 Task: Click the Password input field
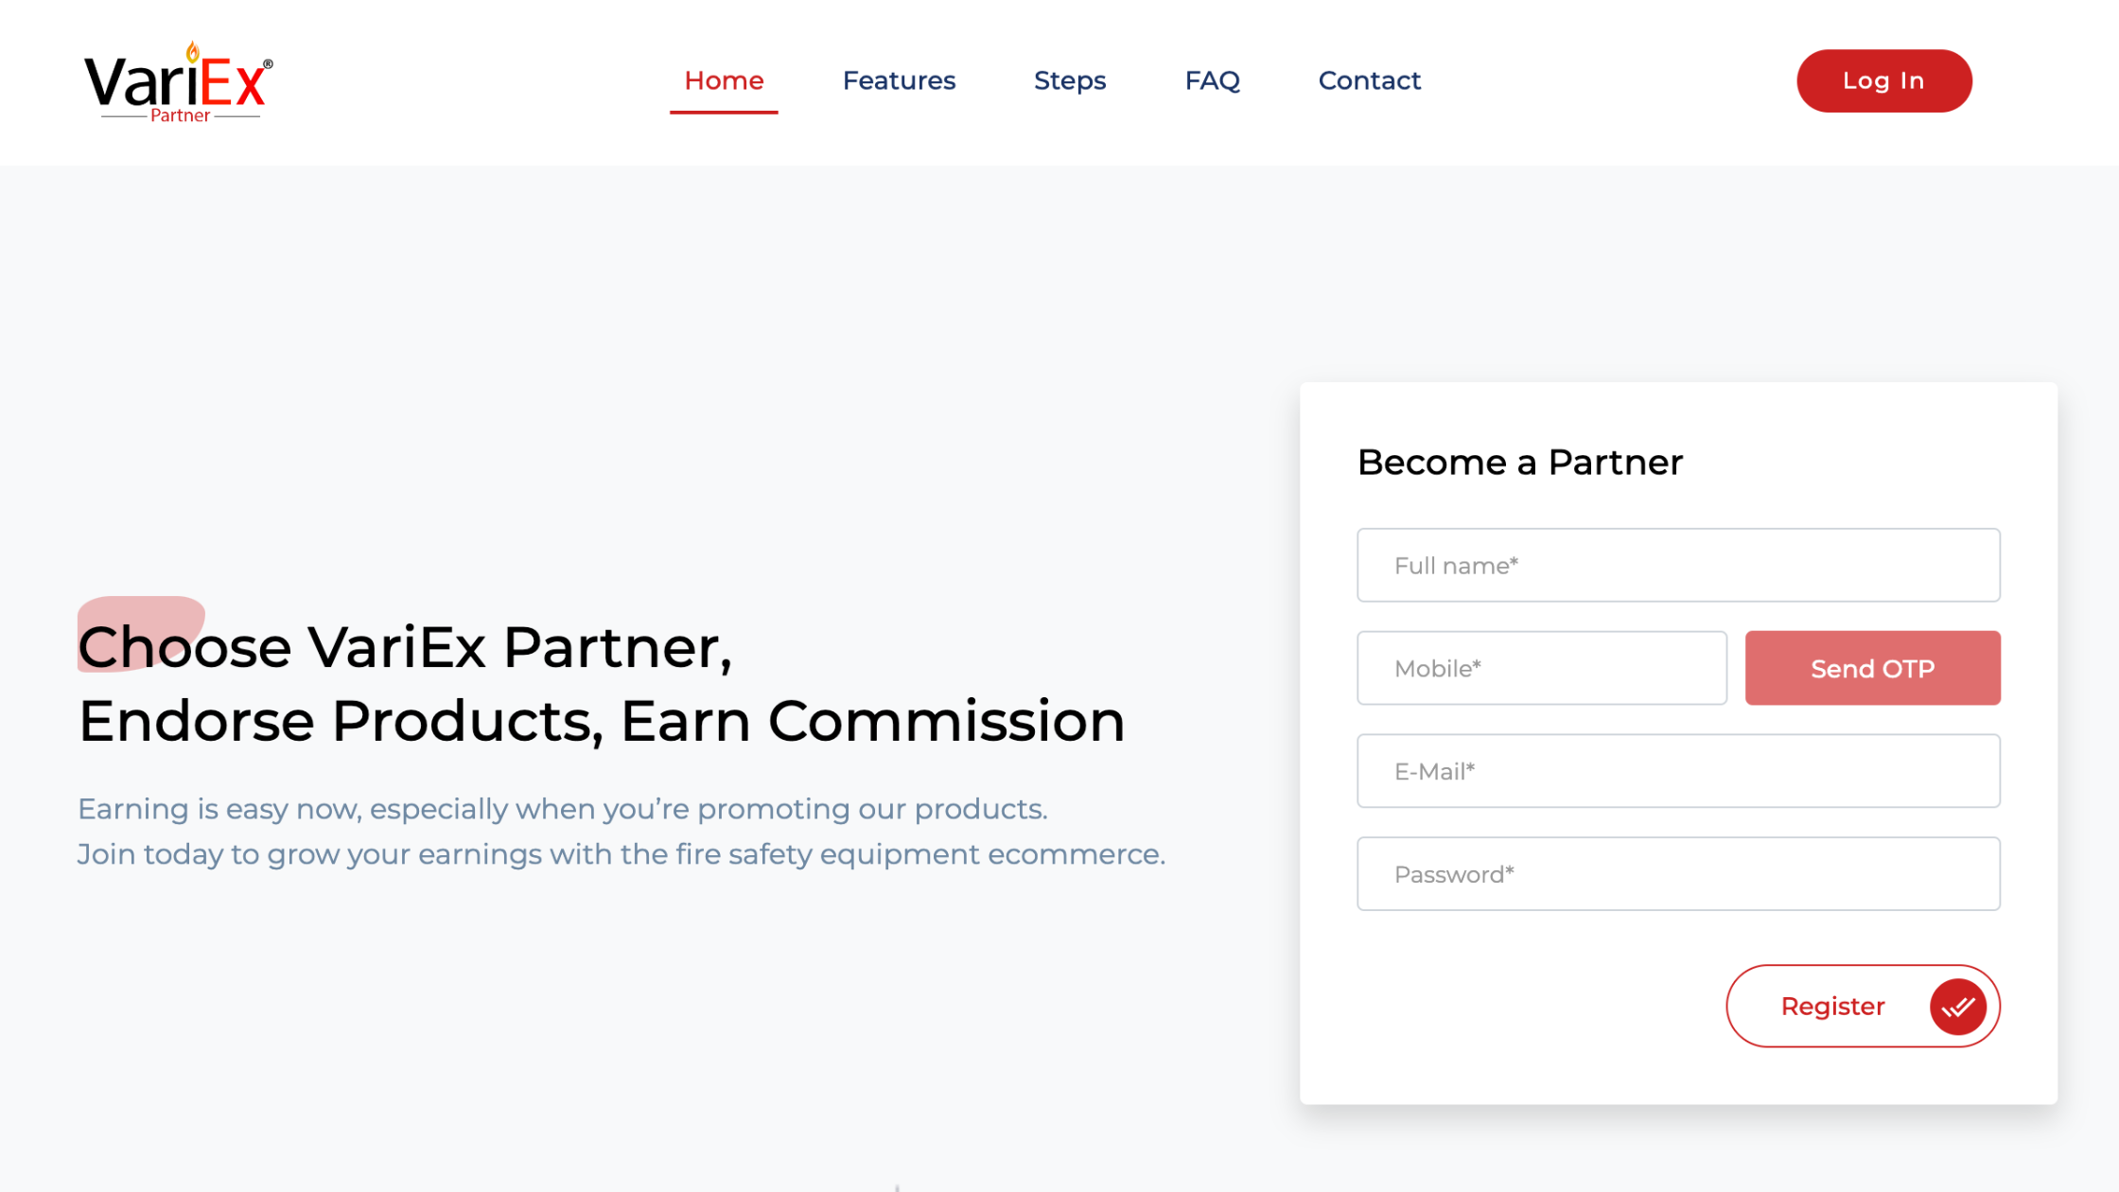pyautogui.click(x=1678, y=874)
